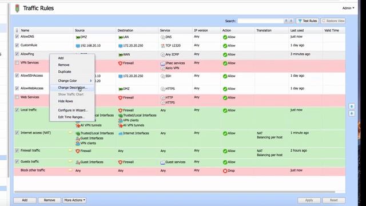Enable the VPN Services rule checkbox

17,62
